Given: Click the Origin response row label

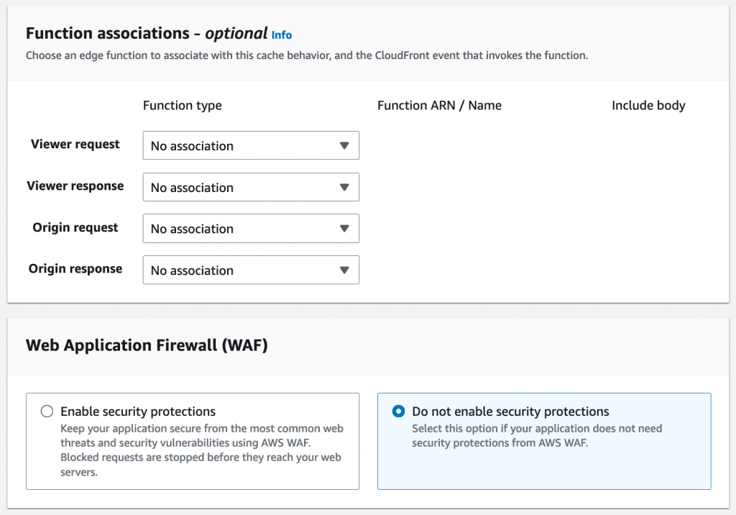Looking at the screenshot, I should pyautogui.click(x=75, y=269).
